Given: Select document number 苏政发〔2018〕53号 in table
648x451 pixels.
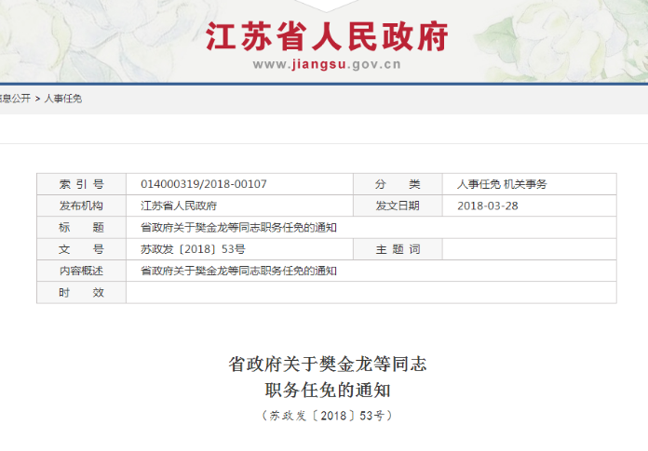Looking at the screenshot, I should [193, 249].
